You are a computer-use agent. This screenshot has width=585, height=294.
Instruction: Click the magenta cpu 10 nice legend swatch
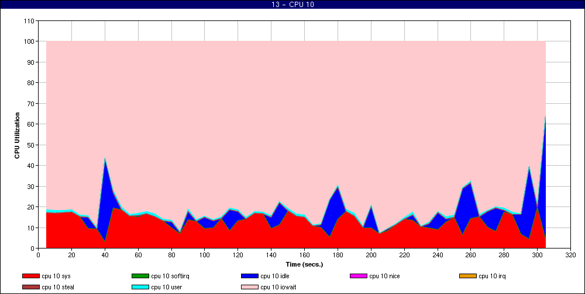(358, 276)
